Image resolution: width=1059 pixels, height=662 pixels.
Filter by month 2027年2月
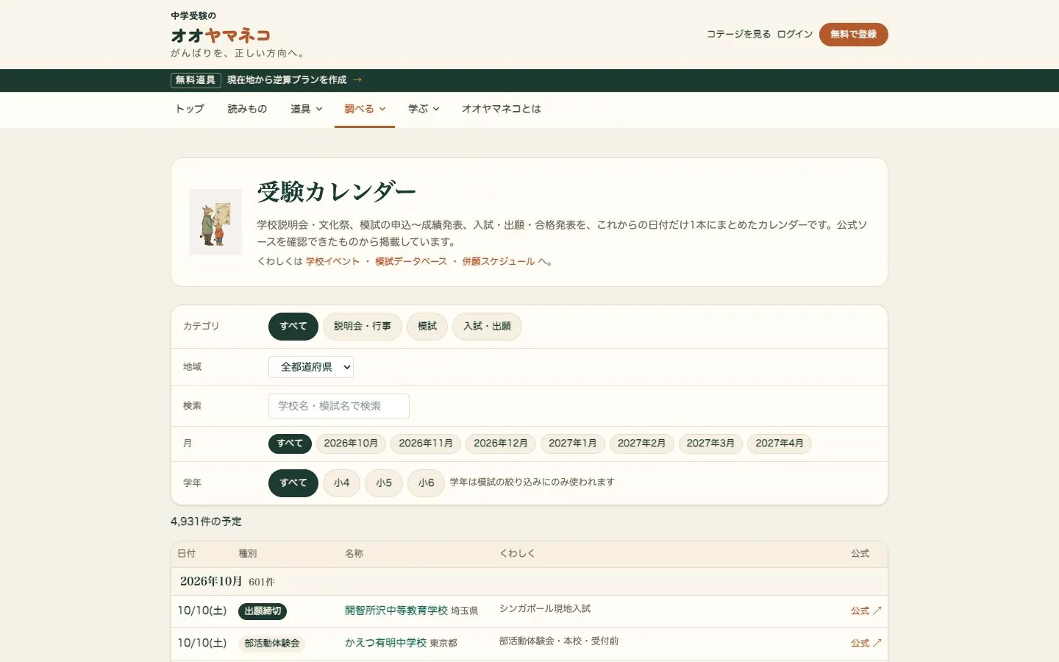(x=641, y=444)
